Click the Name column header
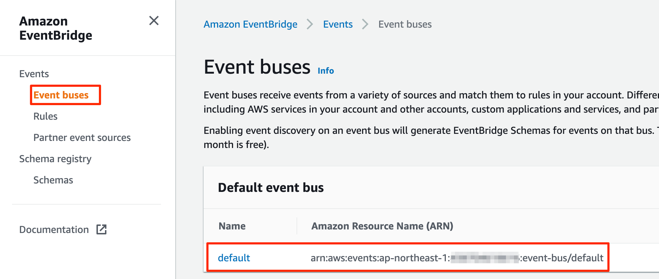This screenshot has height=279, width=659. click(x=232, y=226)
